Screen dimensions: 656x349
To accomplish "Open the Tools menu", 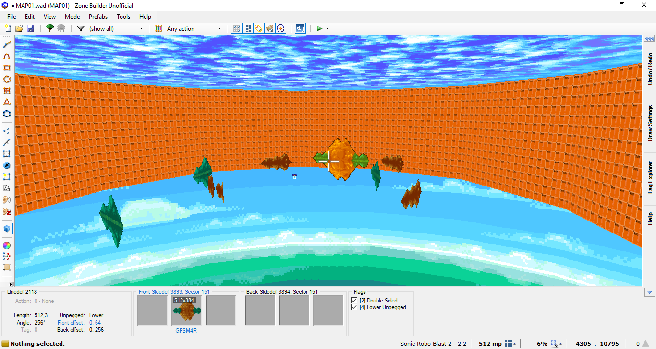I will coord(123,16).
